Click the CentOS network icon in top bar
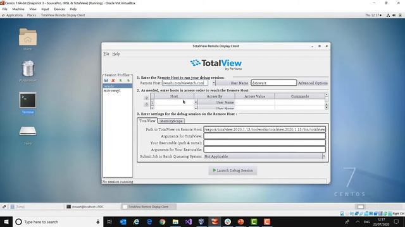405x227 pixels. 388,15
